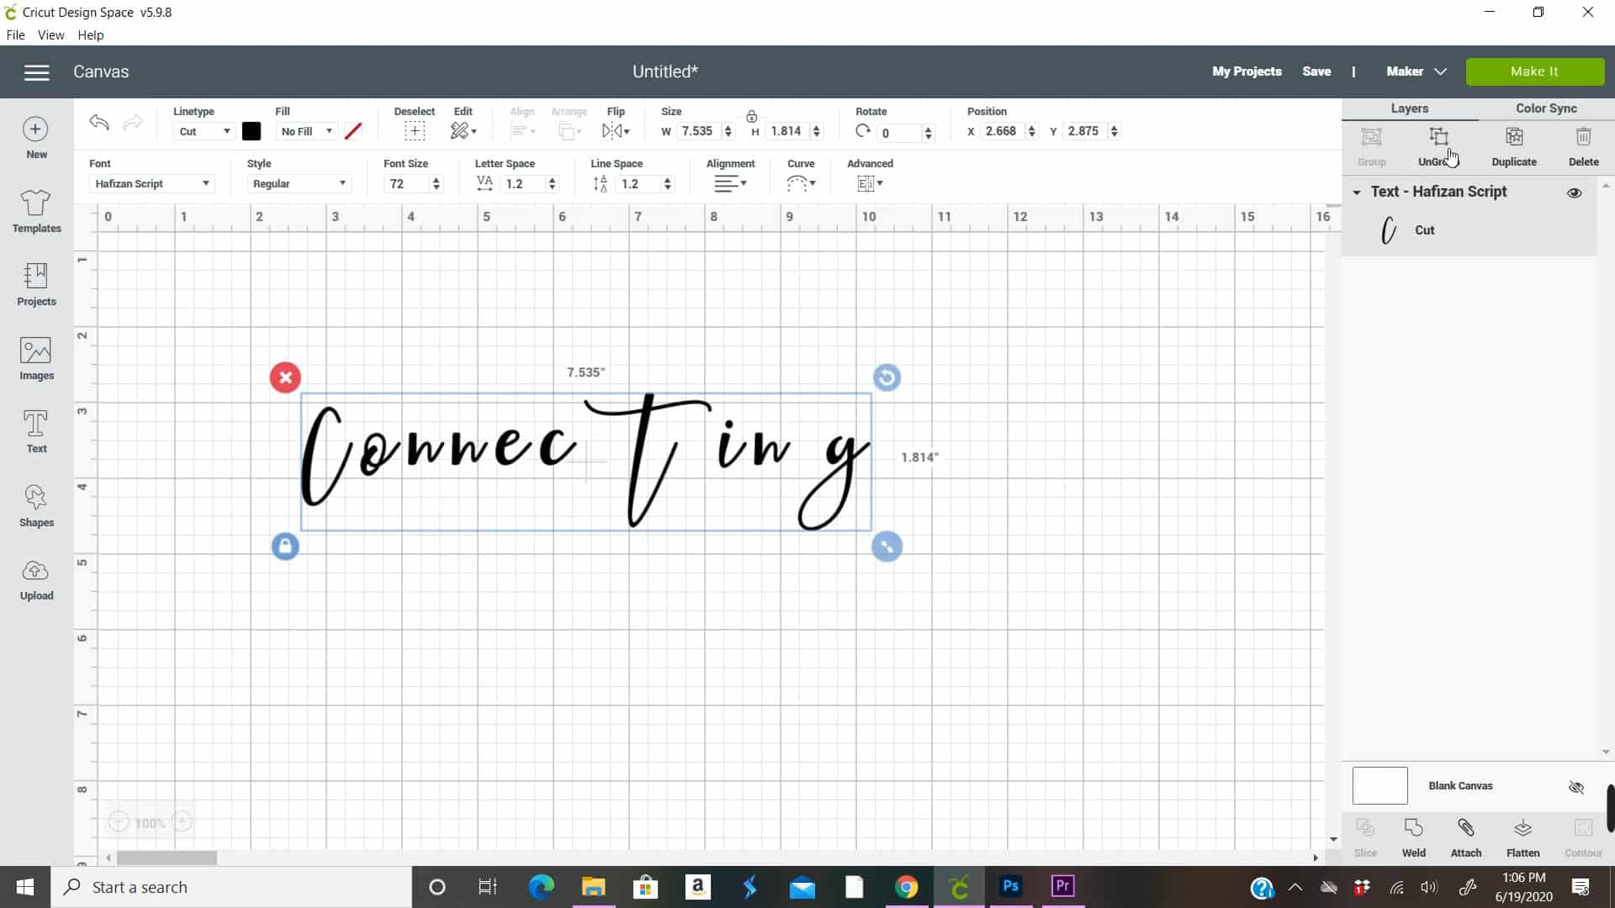Image resolution: width=1615 pixels, height=908 pixels.
Task: Click the Redo arrow
Action: tap(132, 123)
